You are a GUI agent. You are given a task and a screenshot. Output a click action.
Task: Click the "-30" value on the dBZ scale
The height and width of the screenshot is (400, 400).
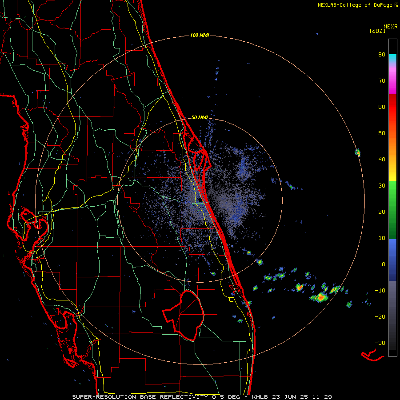pyautogui.click(x=380, y=343)
